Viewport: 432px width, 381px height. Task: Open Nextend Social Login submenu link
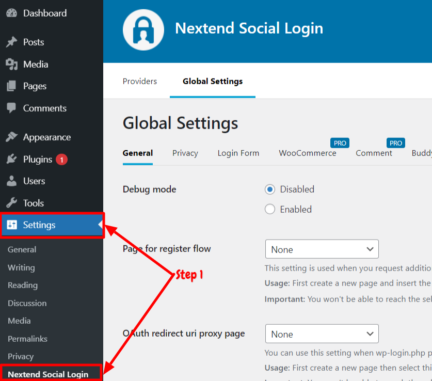tap(48, 374)
